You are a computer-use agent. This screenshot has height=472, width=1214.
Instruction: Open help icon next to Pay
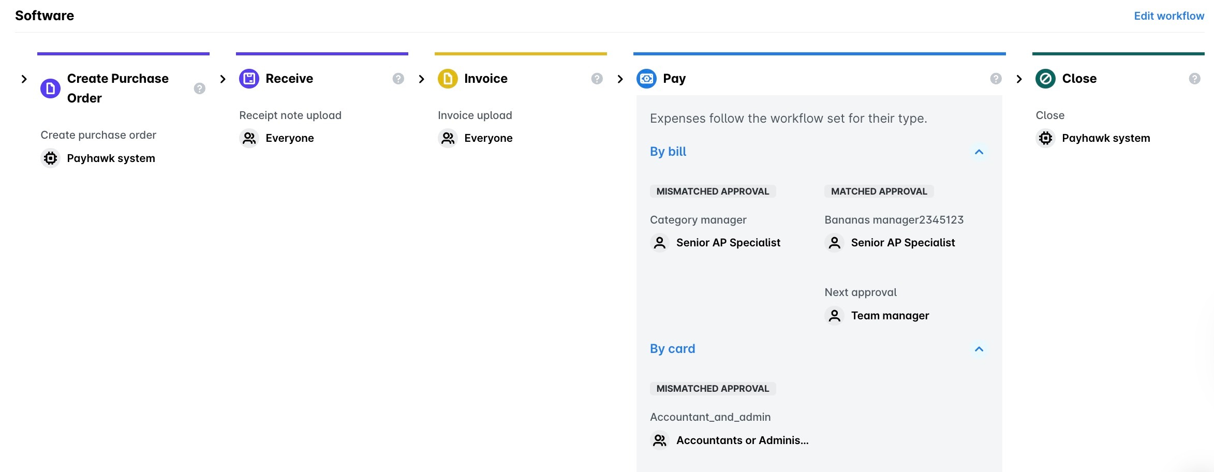[x=996, y=79]
